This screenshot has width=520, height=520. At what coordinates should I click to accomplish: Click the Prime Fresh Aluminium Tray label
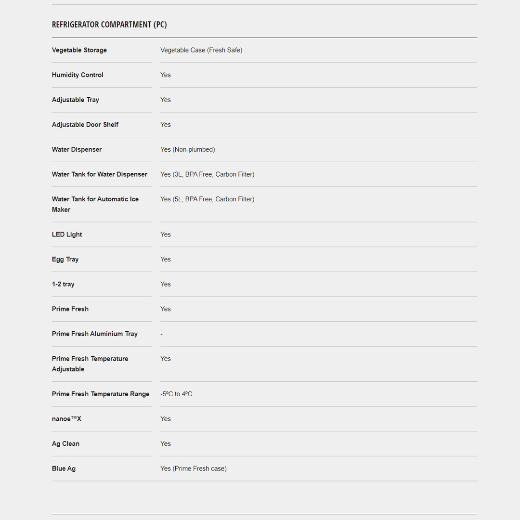click(95, 334)
